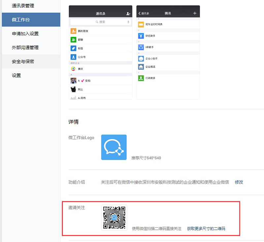Go to 安全与保密 in the sidebar

[x=23, y=62]
